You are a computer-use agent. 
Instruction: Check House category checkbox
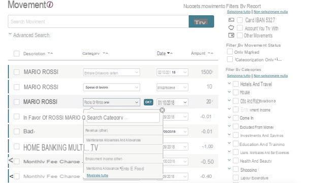pyautogui.click(x=236, y=92)
